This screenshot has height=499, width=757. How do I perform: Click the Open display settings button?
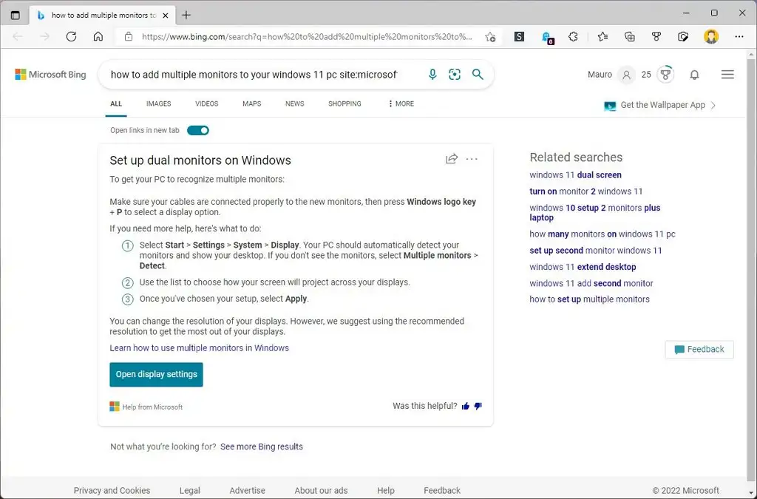[x=156, y=375]
